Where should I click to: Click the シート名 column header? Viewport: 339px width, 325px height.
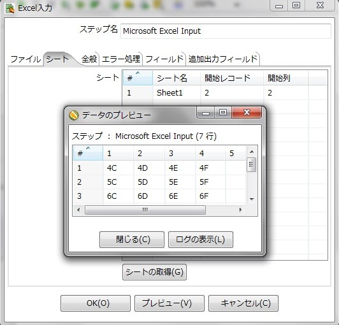[177, 78]
